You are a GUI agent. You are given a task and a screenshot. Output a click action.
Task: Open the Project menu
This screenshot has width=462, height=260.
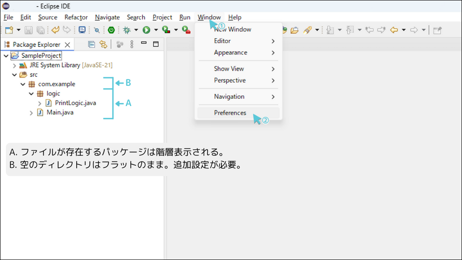point(162,17)
